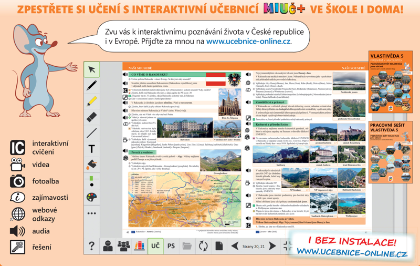Open the video icon beside 'Vyhledejte rakouské NP'
This screenshot has height=266, width=420.
pyautogui.click(x=248, y=183)
